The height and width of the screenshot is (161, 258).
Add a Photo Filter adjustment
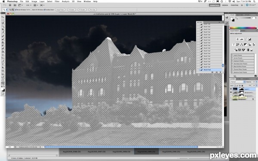(249, 45)
